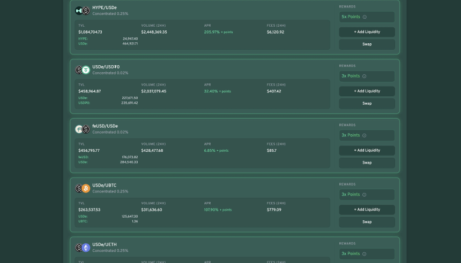This screenshot has height=263, width=461.
Task: Open the USDe/UBTC pool title
Action: [x=104, y=185]
